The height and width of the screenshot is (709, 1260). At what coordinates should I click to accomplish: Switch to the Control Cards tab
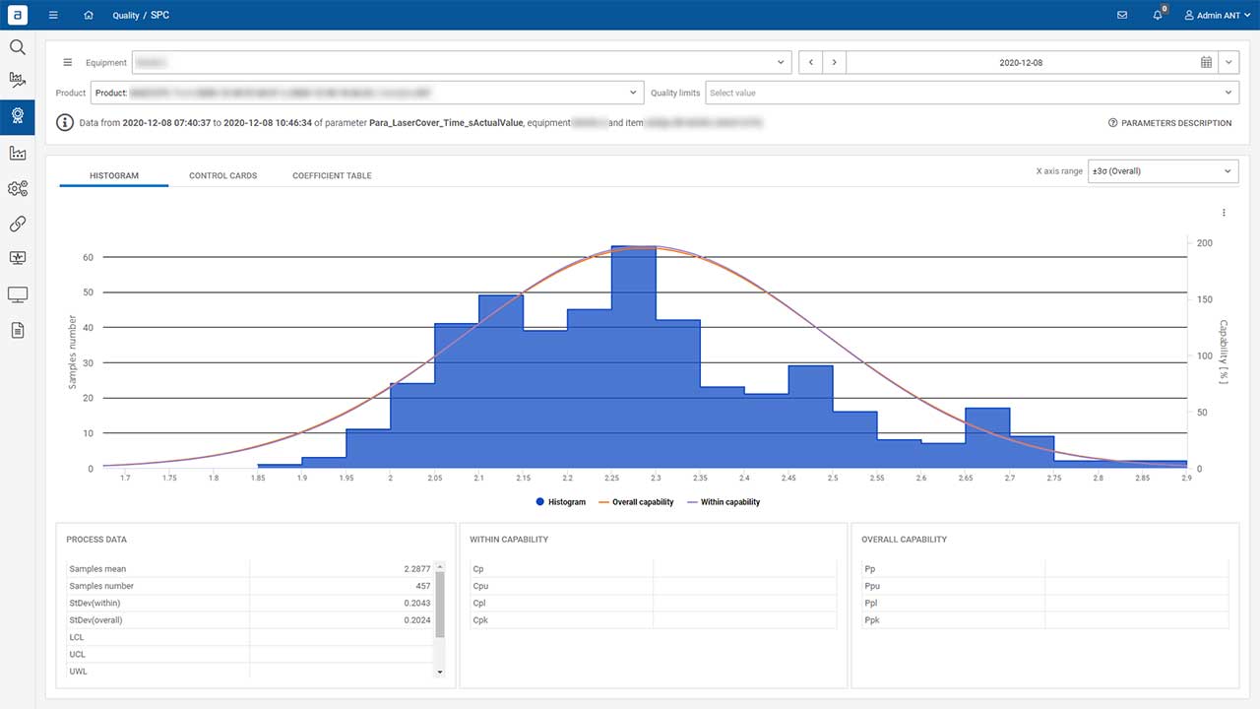tap(222, 176)
